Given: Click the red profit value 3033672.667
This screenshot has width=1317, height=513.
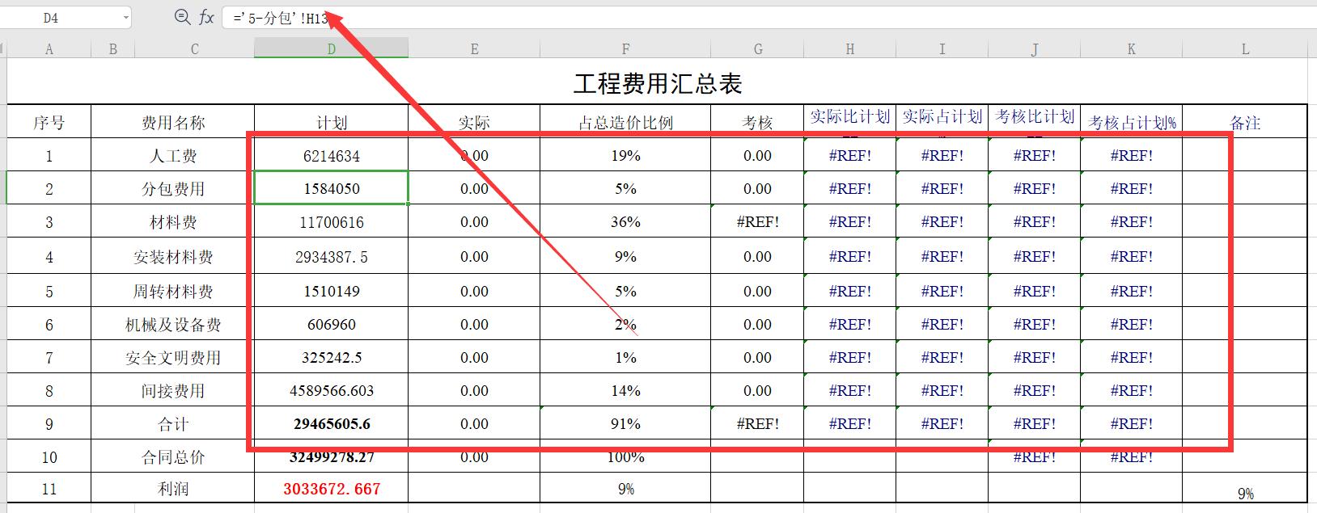Looking at the screenshot, I should click(x=331, y=488).
